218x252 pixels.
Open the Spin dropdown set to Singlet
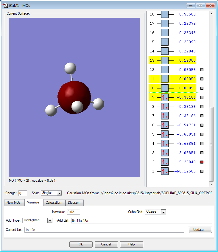tap(59, 193)
